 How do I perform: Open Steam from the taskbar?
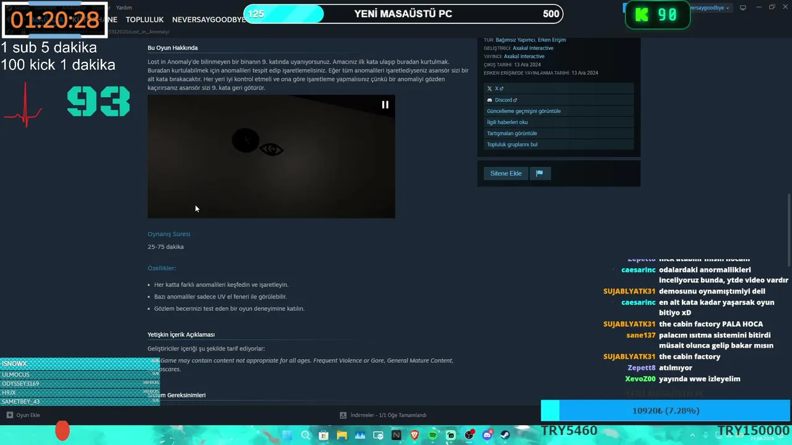click(x=505, y=435)
